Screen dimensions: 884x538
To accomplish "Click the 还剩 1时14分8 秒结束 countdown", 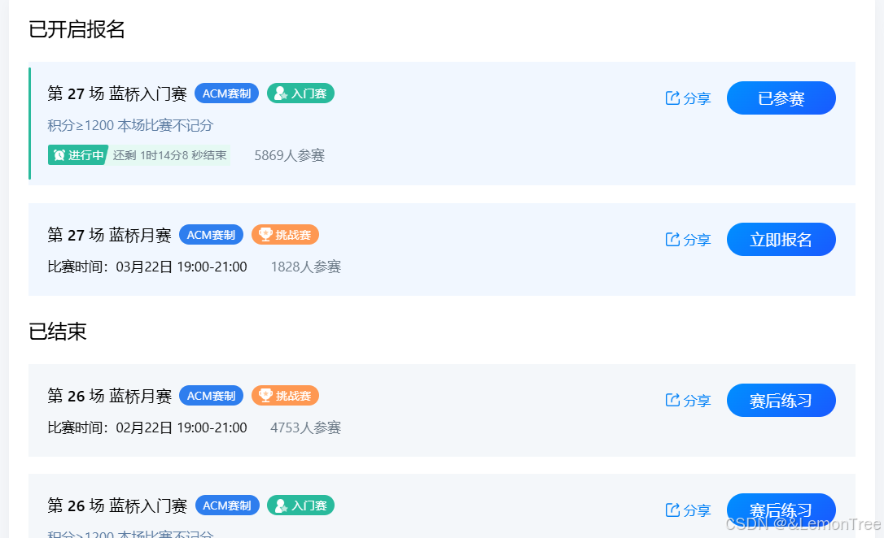I will [x=169, y=155].
